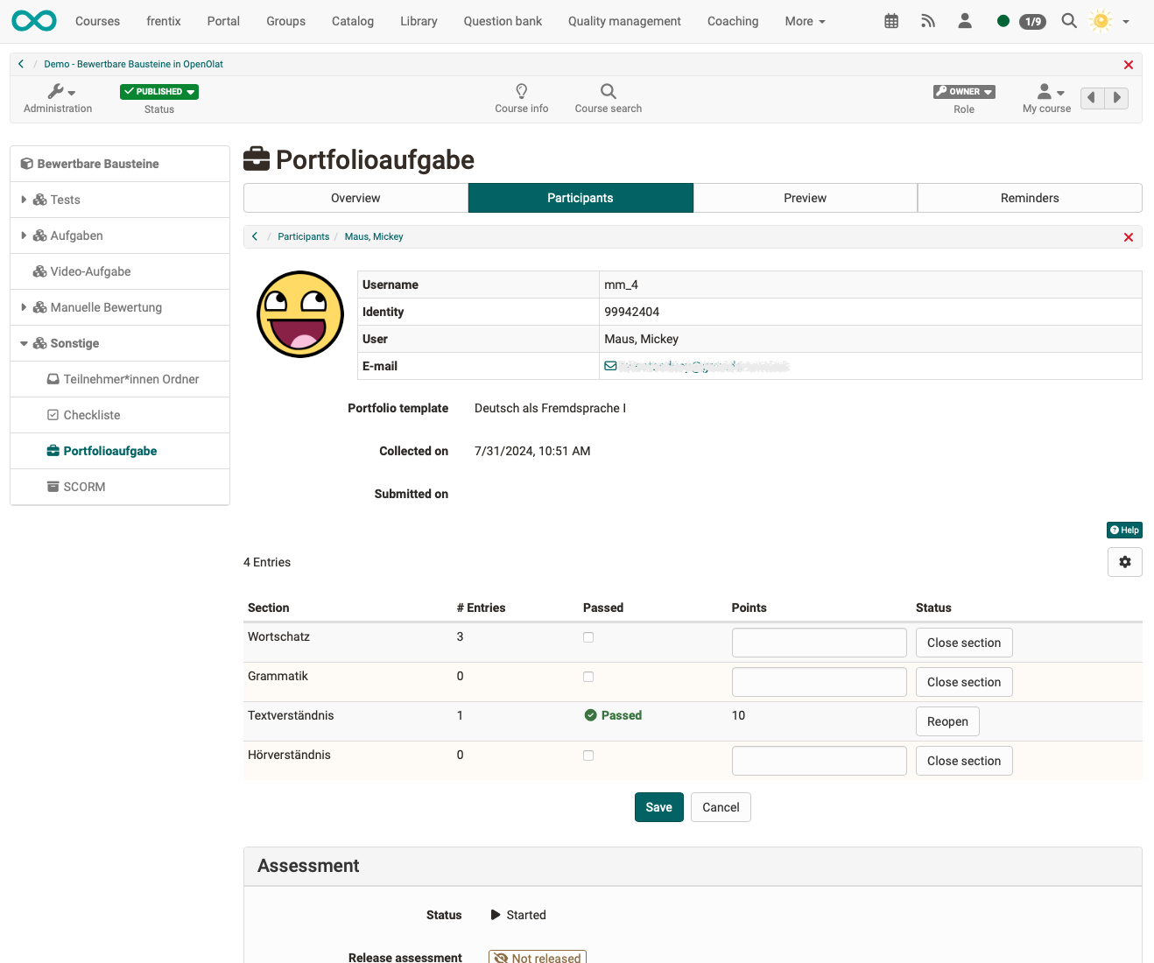The height and width of the screenshot is (963, 1154).
Task: Check the Passed checkbox for Wortschatz
Action: click(x=588, y=637)
